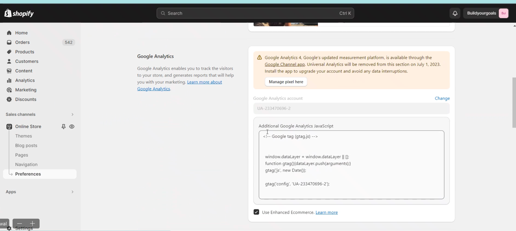Screen dimensions: 516x231
Task: Uncheck Use Enhanced Ecommerce
Action: coord(256,212)
